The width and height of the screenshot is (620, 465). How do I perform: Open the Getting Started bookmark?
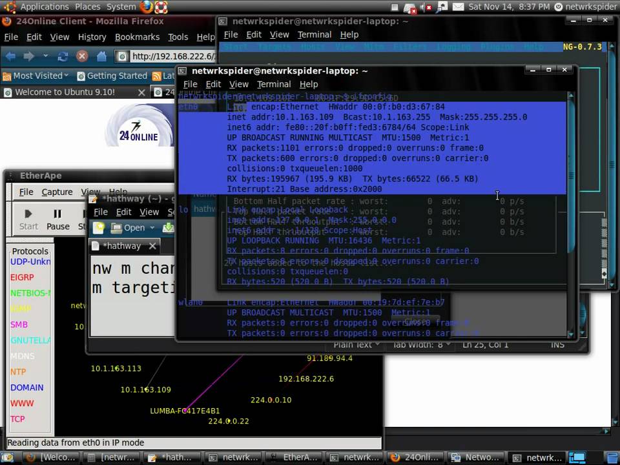(112, 76)
